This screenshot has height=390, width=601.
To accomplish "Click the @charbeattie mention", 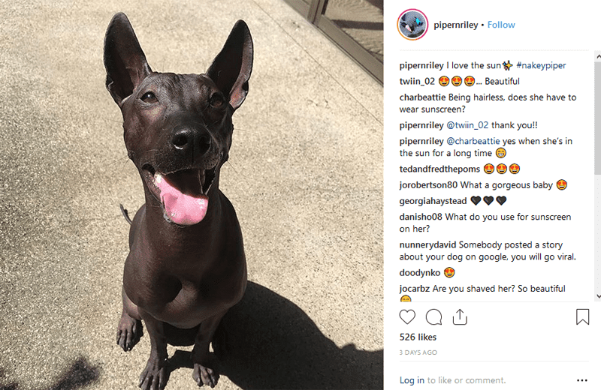I will click(x=473, y=141).
